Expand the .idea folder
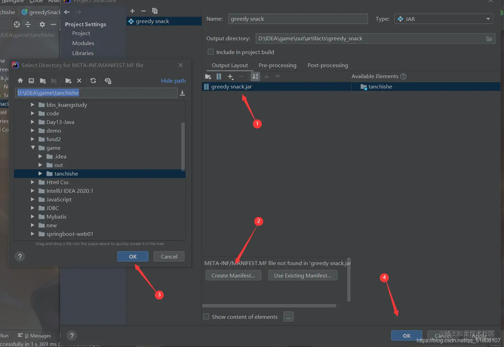Image resolution: width=504 pixels, height=347 pixels. [x=40, y=156]
